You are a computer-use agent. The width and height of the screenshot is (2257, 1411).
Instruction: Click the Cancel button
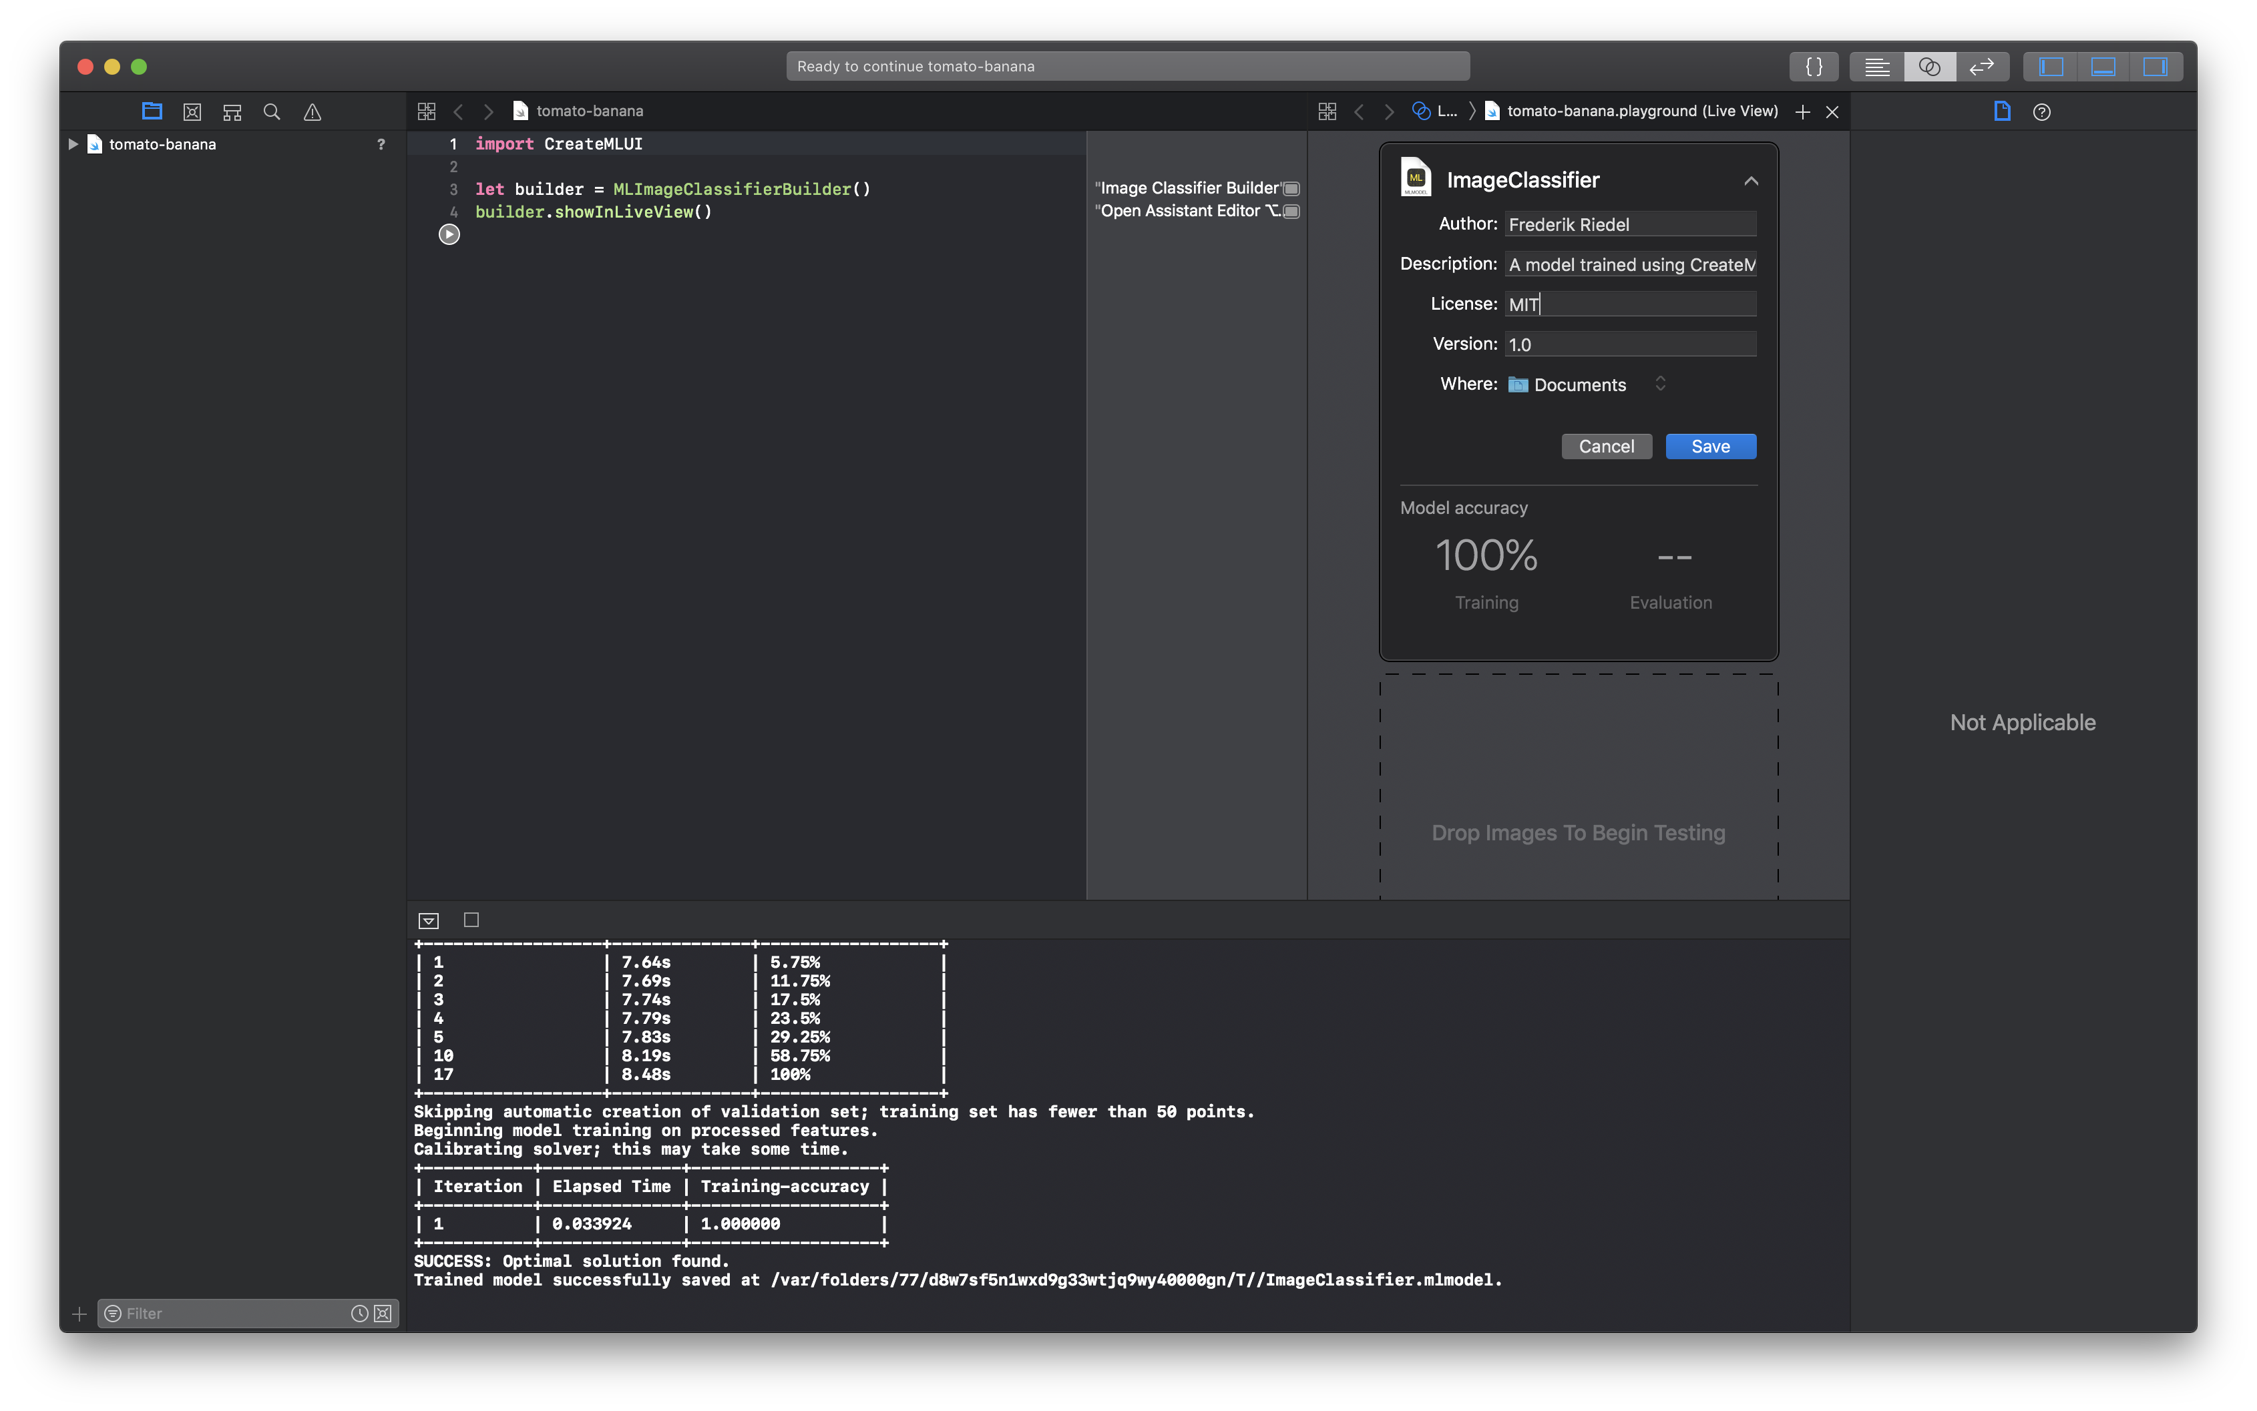(x=1605, y=446)
